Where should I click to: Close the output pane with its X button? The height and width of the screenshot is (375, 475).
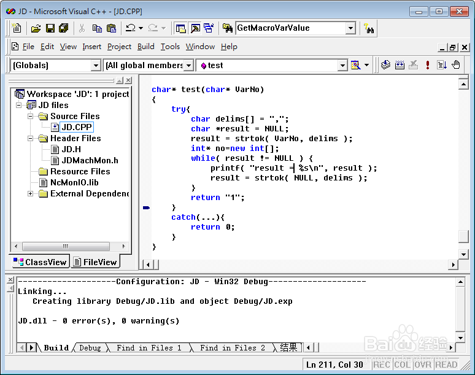point(10,280)
